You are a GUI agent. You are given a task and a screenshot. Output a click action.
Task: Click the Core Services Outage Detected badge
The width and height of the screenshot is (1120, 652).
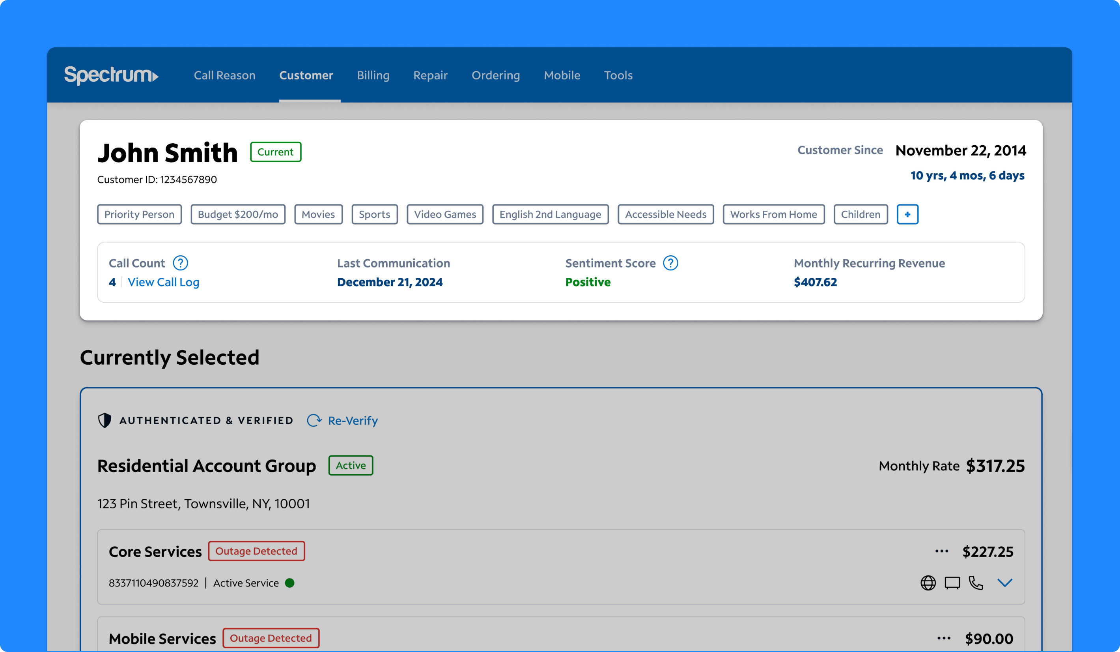click(x=256, y=551)
